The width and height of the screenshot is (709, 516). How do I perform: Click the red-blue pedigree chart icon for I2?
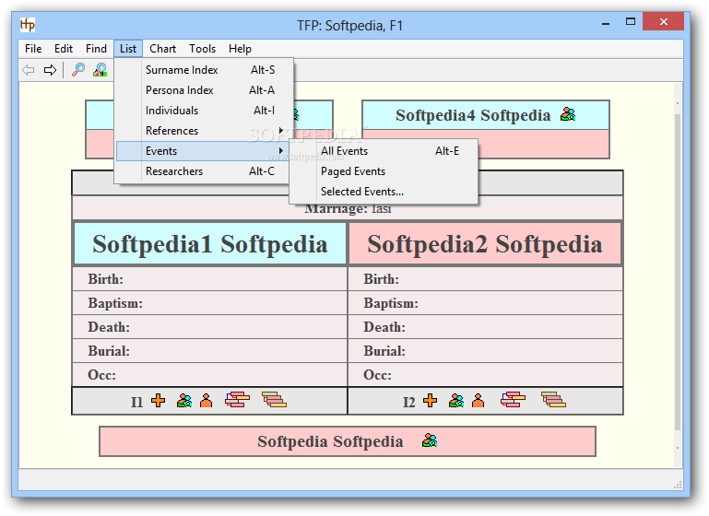(x=514, y=399)
